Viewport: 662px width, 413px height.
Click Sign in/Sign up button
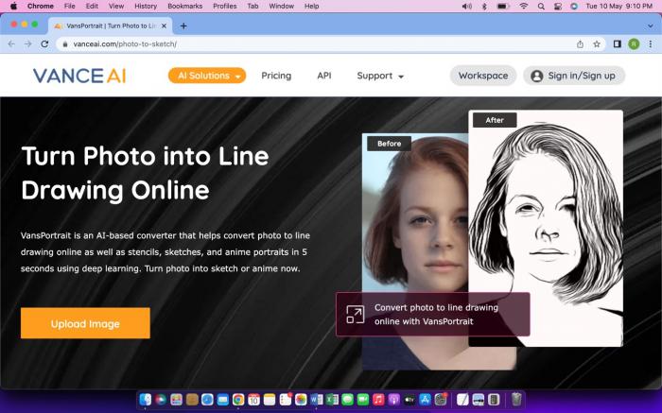pyautogui.click(x=574, y=76)
